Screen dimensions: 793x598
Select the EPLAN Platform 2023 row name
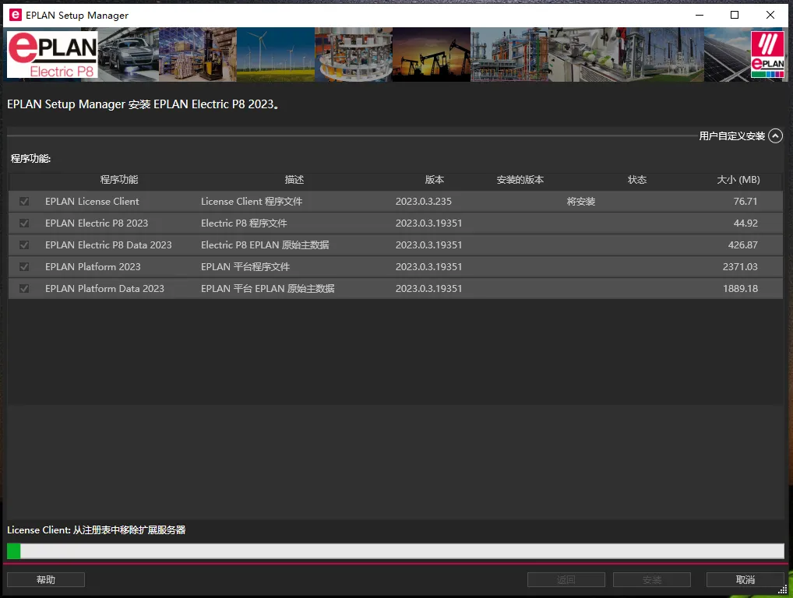pyautogui.click(x=93, y=266)
